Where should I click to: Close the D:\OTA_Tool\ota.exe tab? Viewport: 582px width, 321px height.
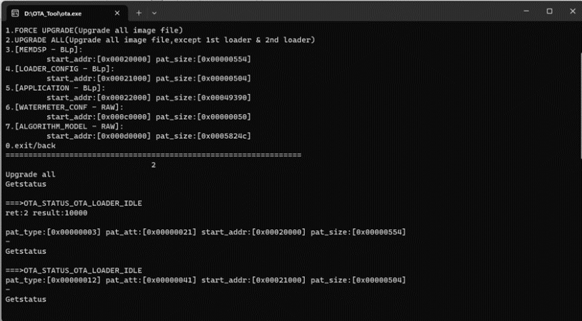click(x=117, y=13)
